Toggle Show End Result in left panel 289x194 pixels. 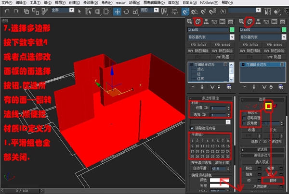tap(202, 87)
